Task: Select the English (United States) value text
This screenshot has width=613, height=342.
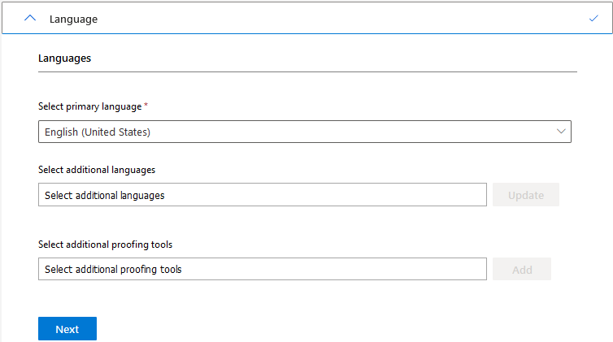Action: pyautogui.click(x=98, y=132)
